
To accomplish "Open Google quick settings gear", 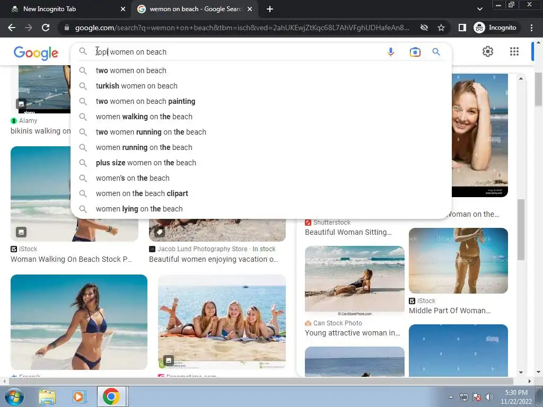I will click(x=488, y=51).
